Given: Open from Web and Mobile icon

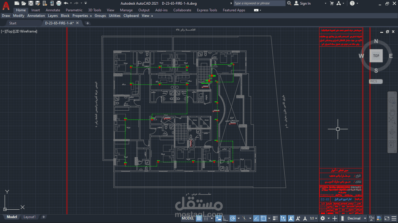Looking at the screenshot, I should [45, 3].
